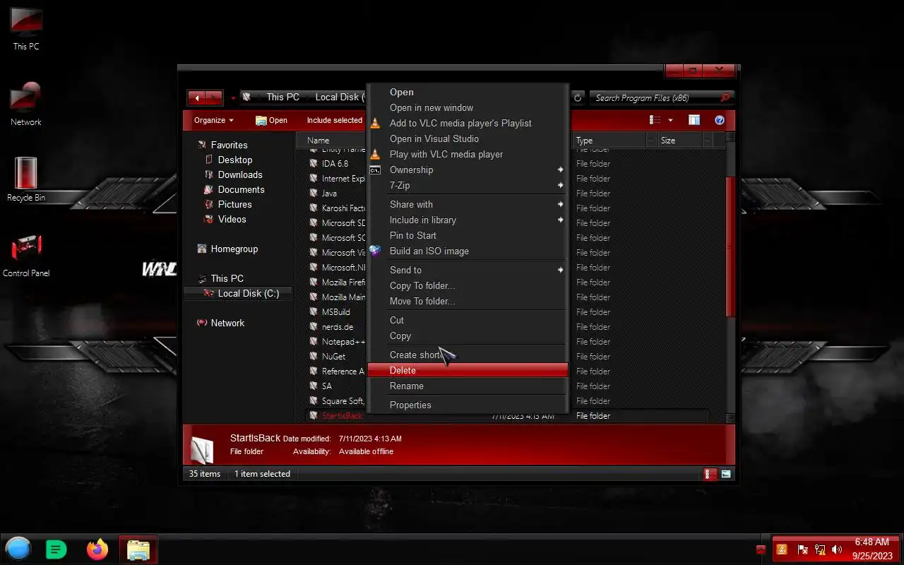Choose Open in Visual Studio
Viewport: 904px width, 565px height.
point(468,138)
